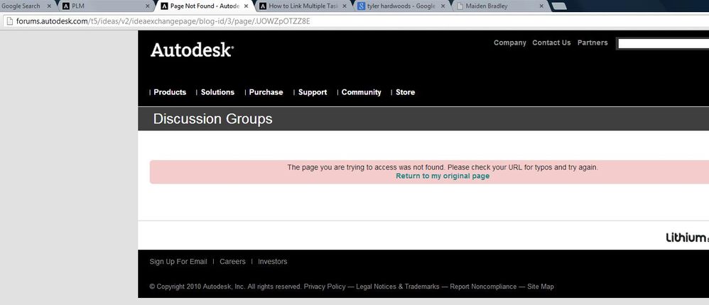Click the Autodesk favicon on PLM tab
The image size is (709, 305).
(x=66, y=6)
